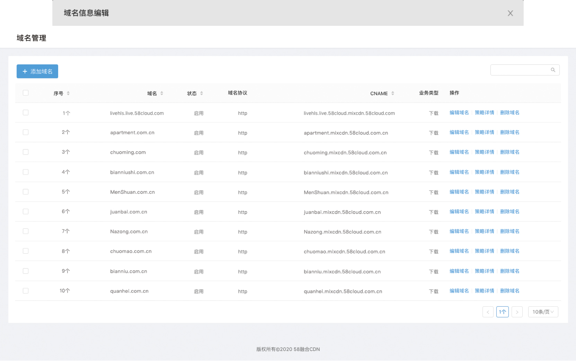Click the 添加域名 button
Image resolution: width=576 pixels, height=361 pixels.
37,71
